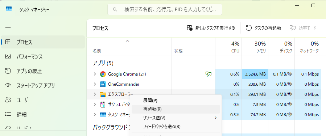Click the 3,524.6 MB memory cell
This screenshot has height=136, width=326.
coord(255,74)
